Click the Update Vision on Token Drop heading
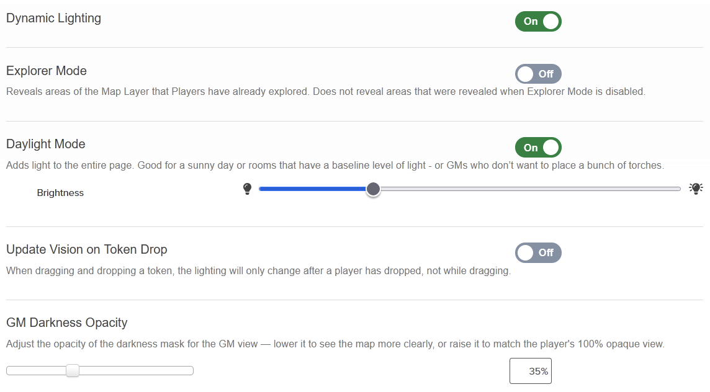The height and width of the screenshot is (392, 710). (86, 249)
